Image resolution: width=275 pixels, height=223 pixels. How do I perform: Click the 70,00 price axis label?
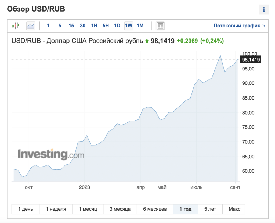point(248,142)
